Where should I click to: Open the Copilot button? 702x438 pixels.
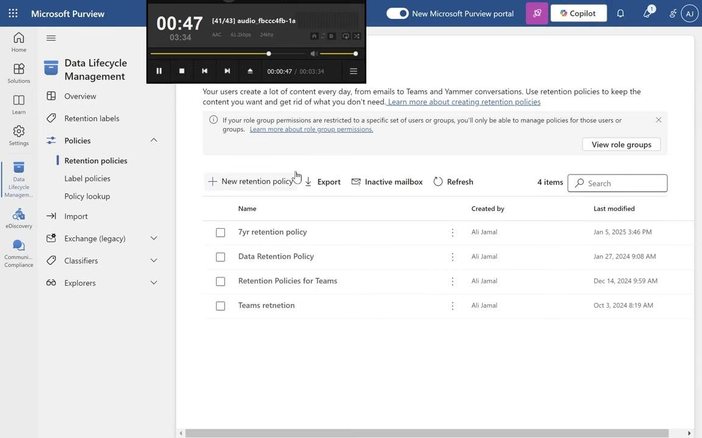coord(579,13)
